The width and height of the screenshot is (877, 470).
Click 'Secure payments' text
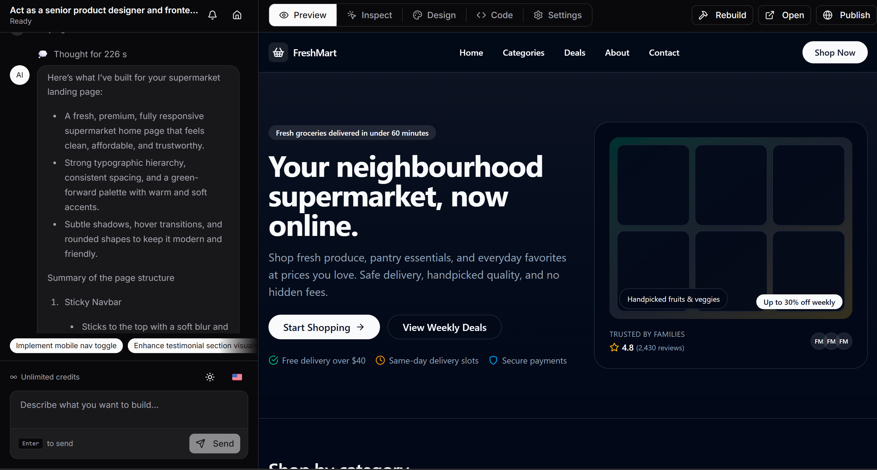[x=535, y=360]
